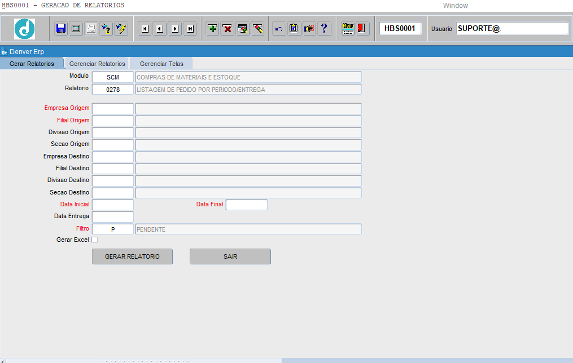Open help with question mark icon
573x363 pixels.
324,28
